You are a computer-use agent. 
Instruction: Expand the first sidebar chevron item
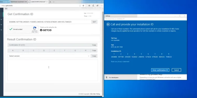(x=1, y=19)
